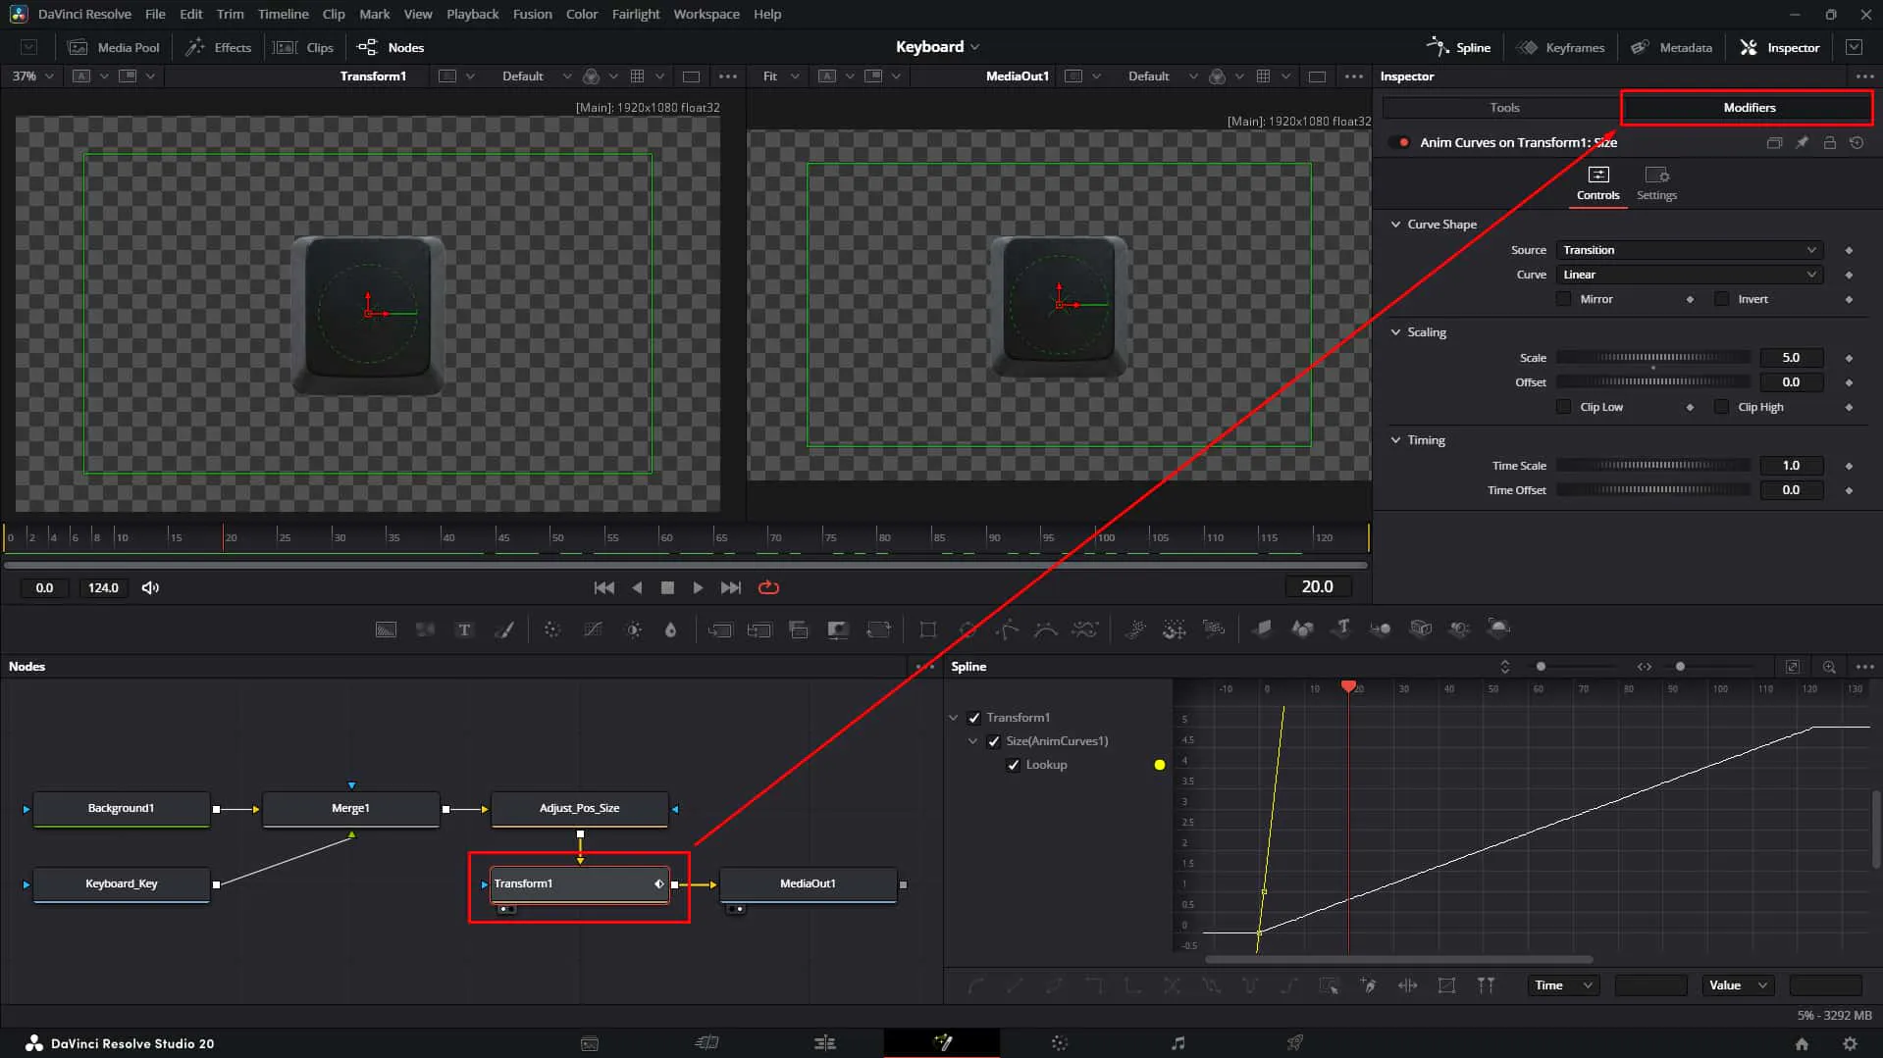Add a Brightness Contrast tool
Screen dimensions: 1883x1058
633,630
